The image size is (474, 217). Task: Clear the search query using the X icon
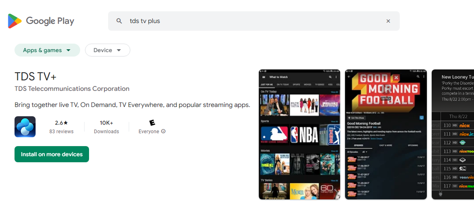[388, 21]
